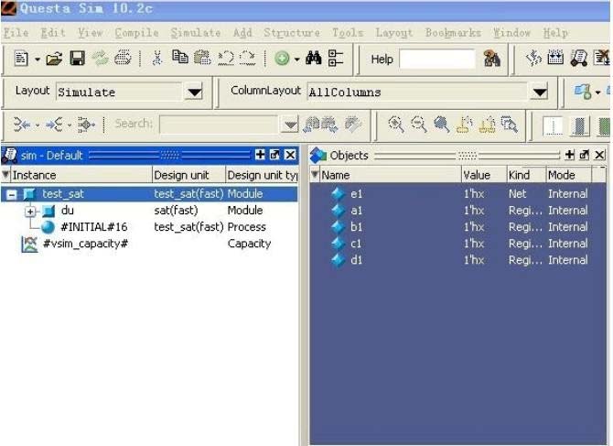Click the Undo arrow icon

(x=226, y=59)
